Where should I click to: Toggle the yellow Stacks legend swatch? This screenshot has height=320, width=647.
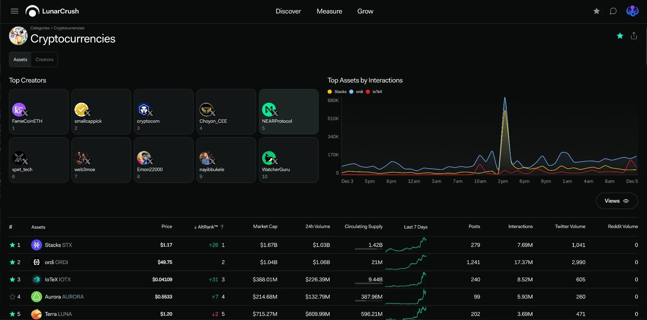330,92
